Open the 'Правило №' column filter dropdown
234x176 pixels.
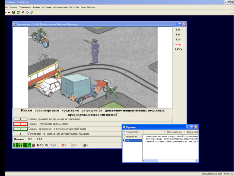coord(140,137)
